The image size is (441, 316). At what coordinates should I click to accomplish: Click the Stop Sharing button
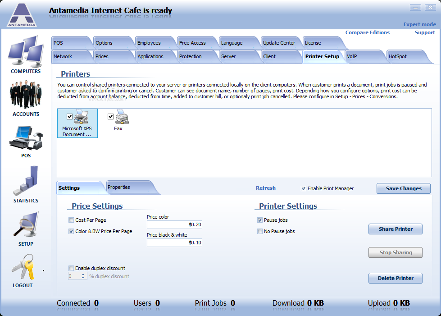[x=396, y=252]
